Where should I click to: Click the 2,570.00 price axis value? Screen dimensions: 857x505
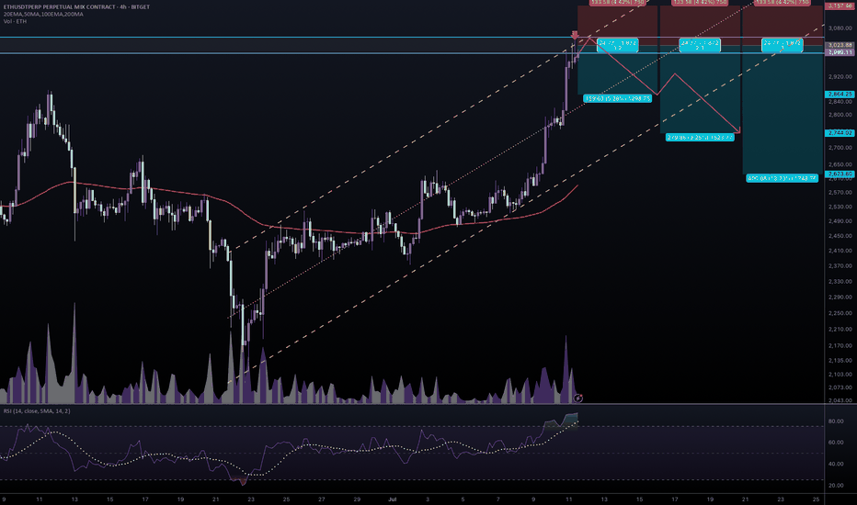[840, 192]
